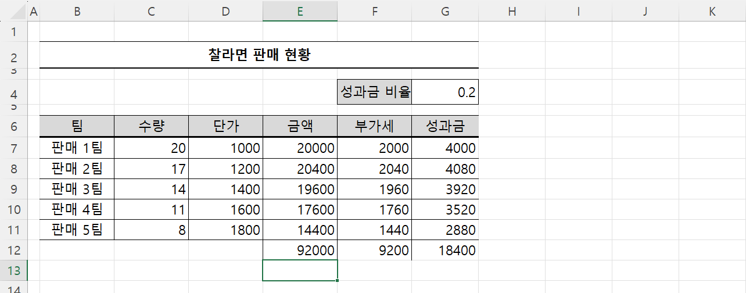746x293 pixels.
Task: Select column K header
Action: tap(712, 11)
